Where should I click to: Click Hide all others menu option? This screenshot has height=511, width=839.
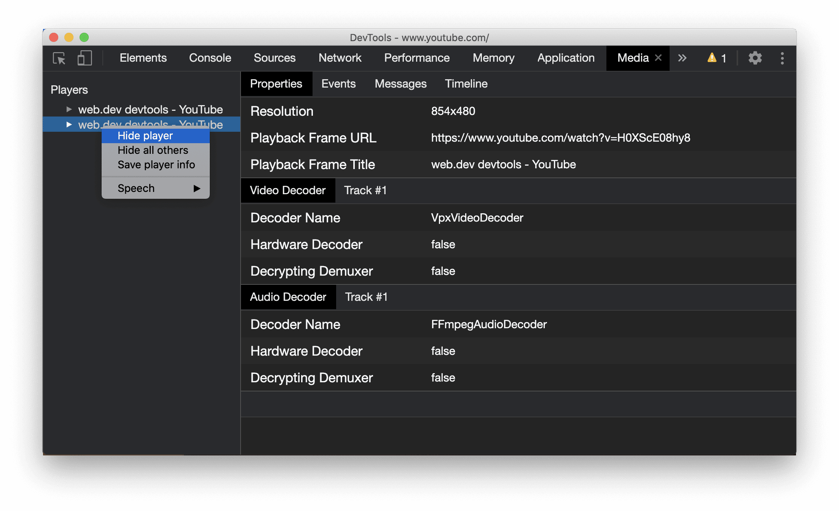point(152,150)
